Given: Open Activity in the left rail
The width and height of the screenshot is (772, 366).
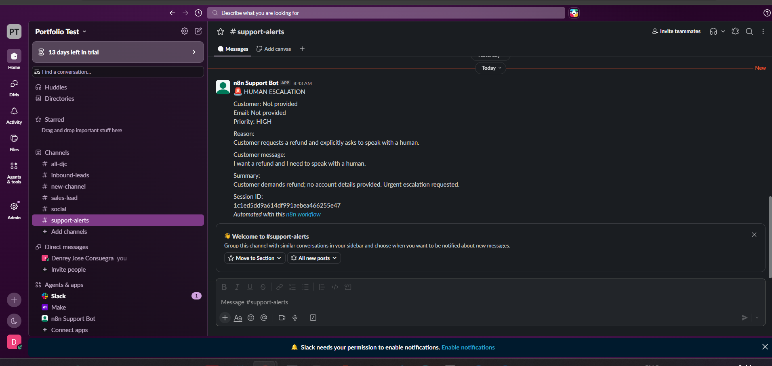Looking at the screenshot, I should (14, 115).
